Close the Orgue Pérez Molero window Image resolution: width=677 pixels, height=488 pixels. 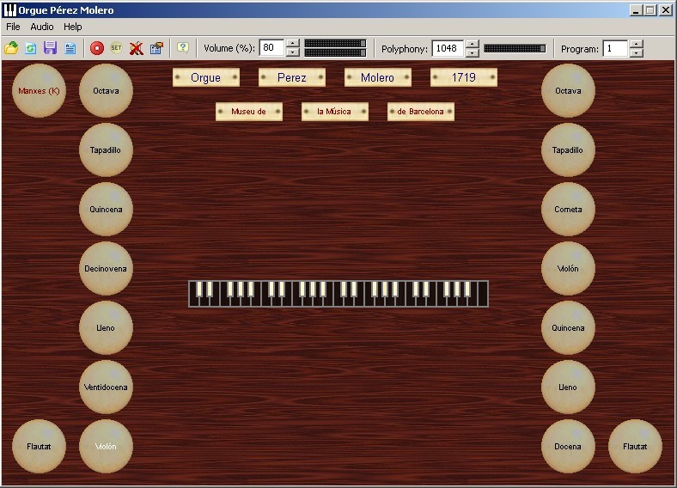click(x=666, y=10)
